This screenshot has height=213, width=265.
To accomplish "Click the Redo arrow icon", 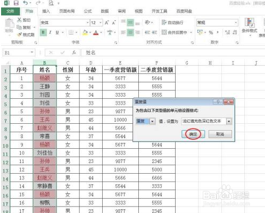I will (38, 3).
